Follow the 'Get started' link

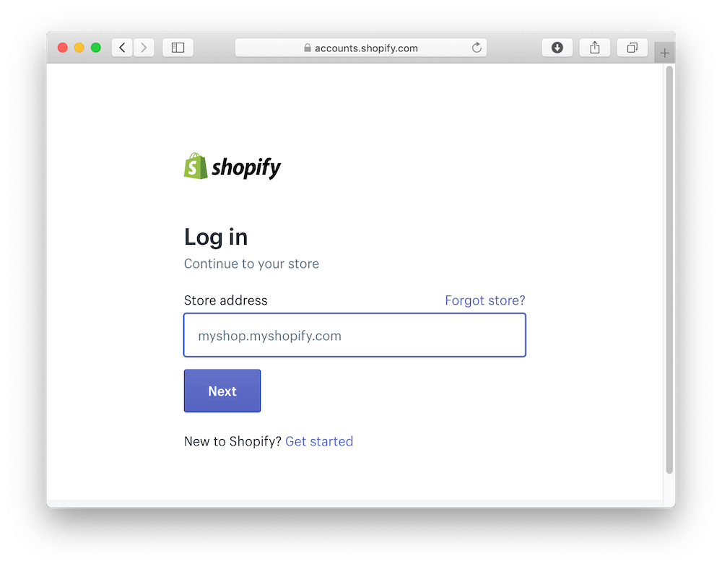click(319, 441)
